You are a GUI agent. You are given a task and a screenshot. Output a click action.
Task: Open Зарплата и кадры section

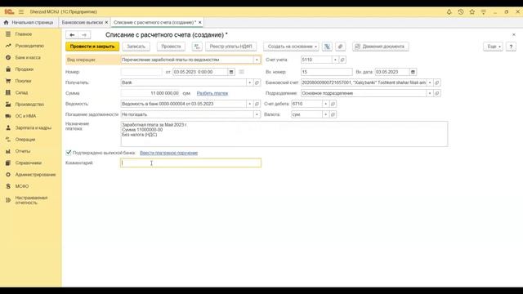33,127
